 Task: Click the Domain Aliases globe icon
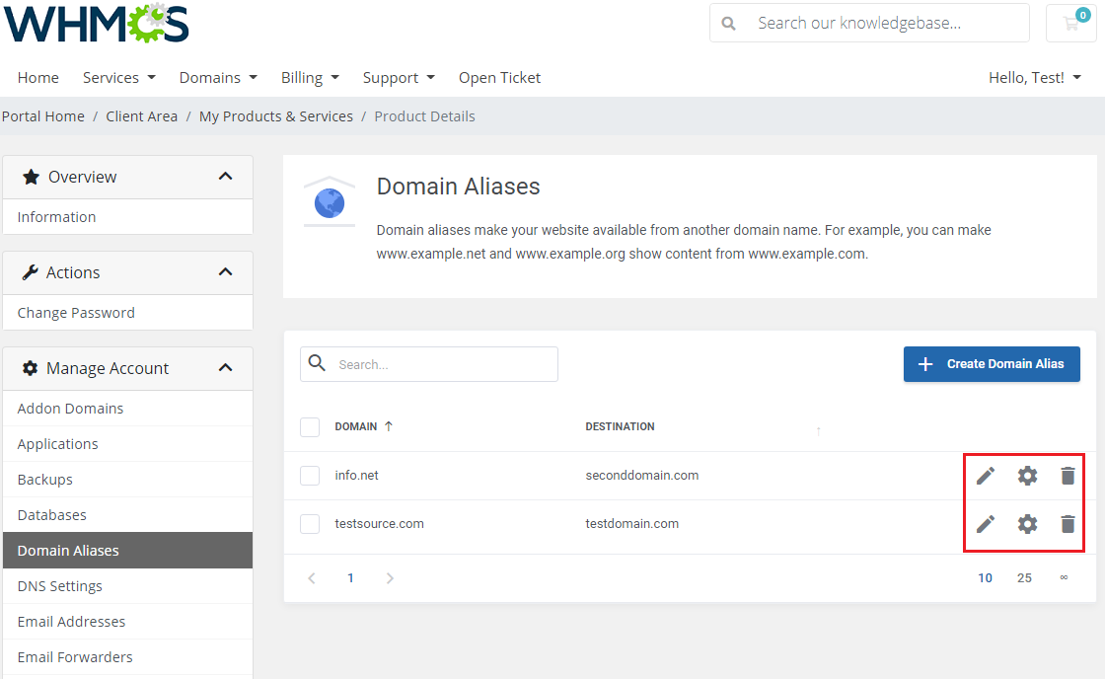click(x=330, y=203)
